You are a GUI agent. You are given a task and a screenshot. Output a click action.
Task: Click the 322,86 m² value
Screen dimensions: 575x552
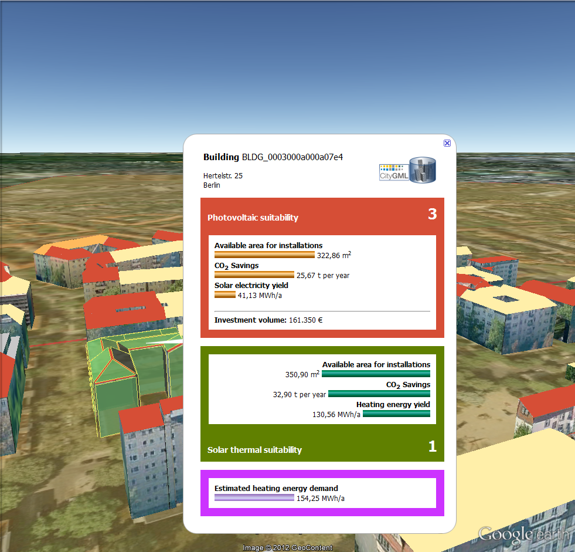[x=334, y=255]
